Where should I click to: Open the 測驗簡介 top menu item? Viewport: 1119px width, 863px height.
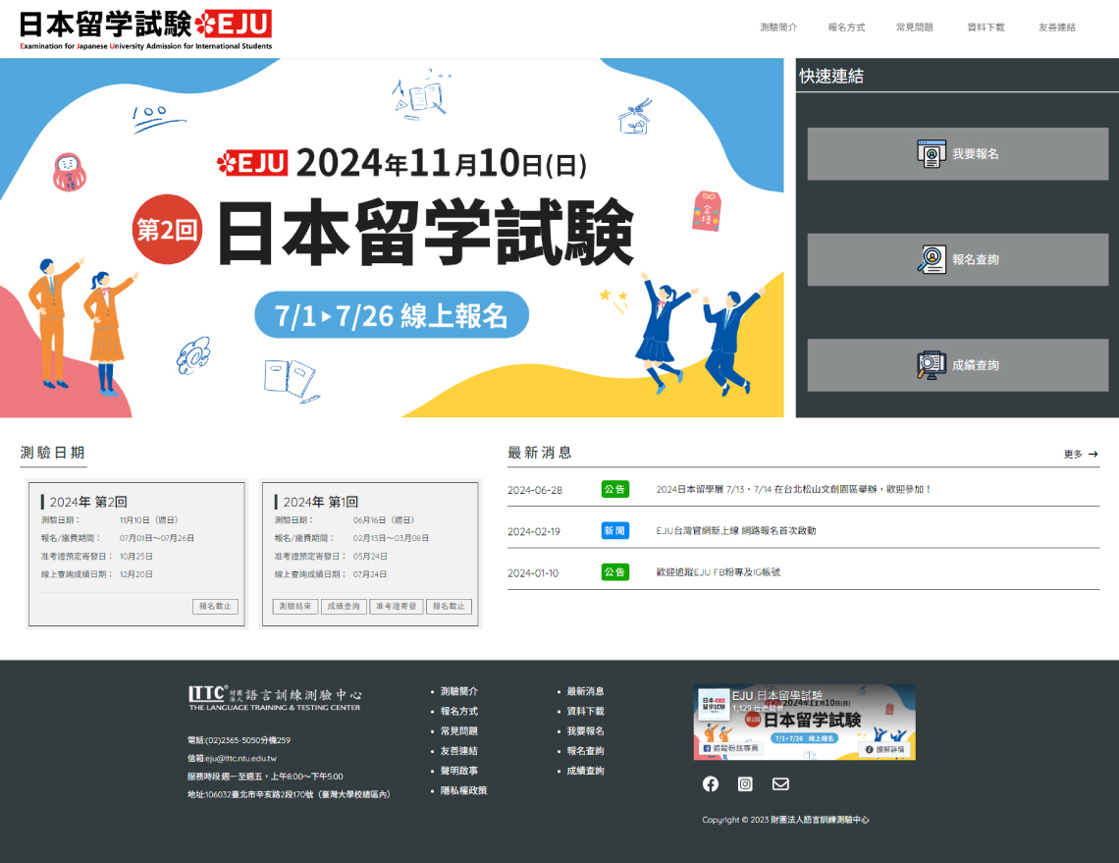coord(778,27)
